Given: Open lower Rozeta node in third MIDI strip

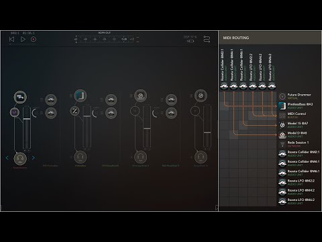Looking at the screenshot, I should (x=171, y=113).
